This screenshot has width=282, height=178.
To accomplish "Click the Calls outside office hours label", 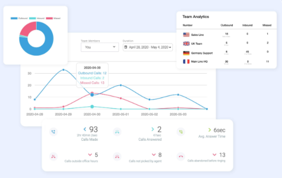I will click(81, 161).
